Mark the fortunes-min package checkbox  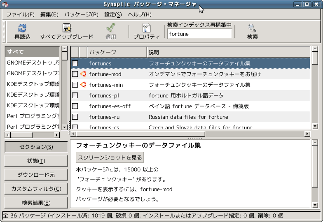point(75,85)
